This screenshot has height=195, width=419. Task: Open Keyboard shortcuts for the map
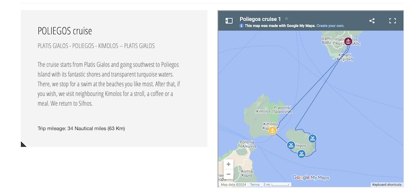click(386, 185)
